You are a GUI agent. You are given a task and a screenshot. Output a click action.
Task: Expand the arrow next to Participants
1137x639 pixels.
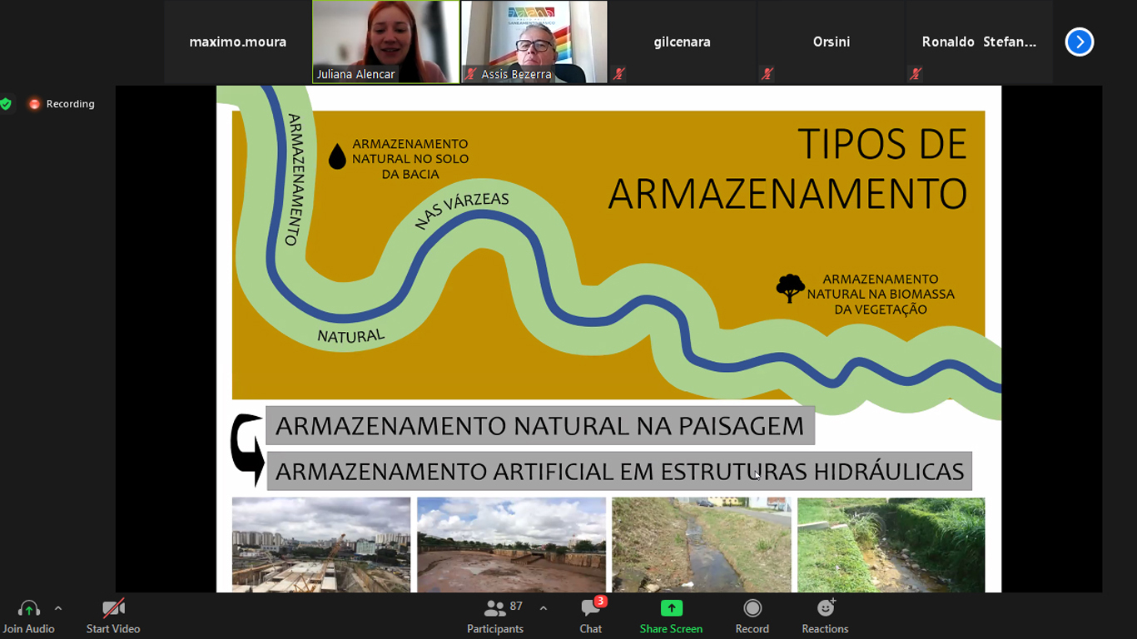click(x=544, y=608)
